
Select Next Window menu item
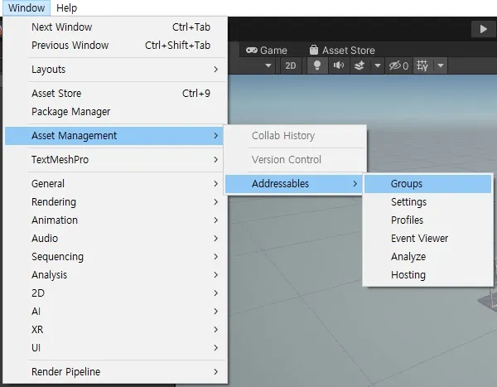(x=115, y=27)
